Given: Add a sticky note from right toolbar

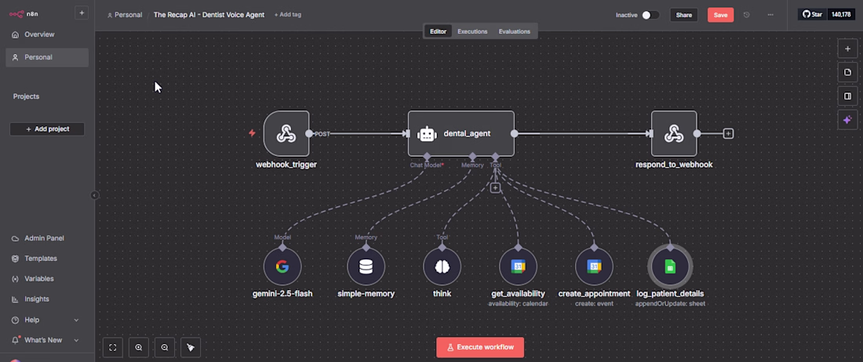Looking at the screenshot, I should point(847,73).
